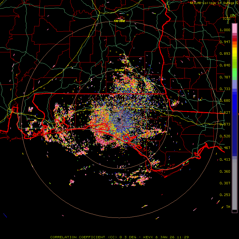Click the Correlation Coefficient caption at the bottom
The image size is (239, 239).
119,237
